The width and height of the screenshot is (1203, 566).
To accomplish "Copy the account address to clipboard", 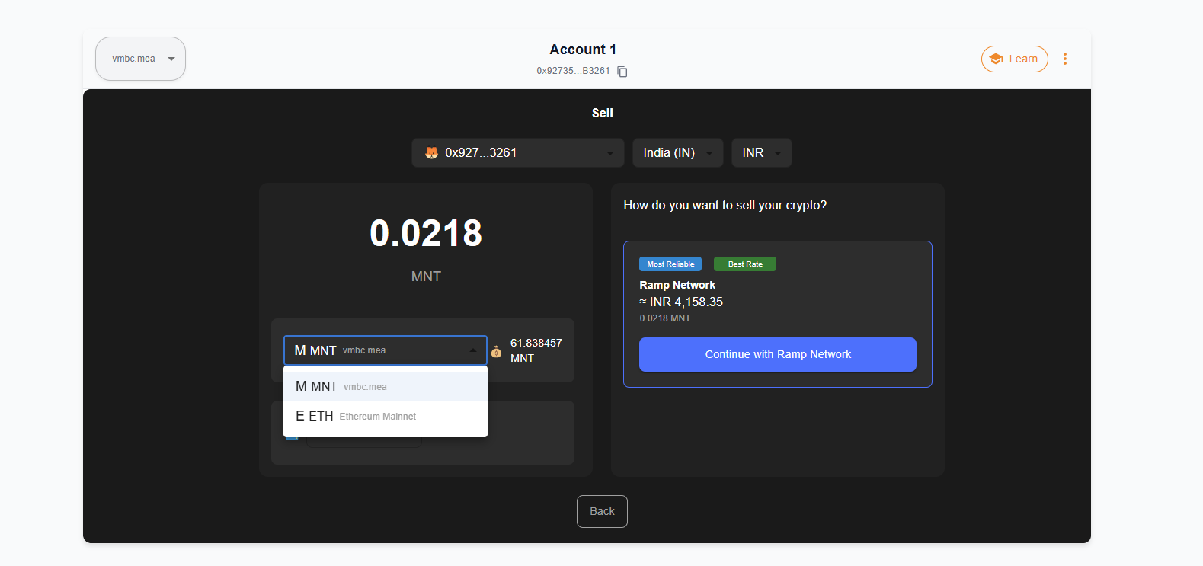I will click(x=622, y=72).
